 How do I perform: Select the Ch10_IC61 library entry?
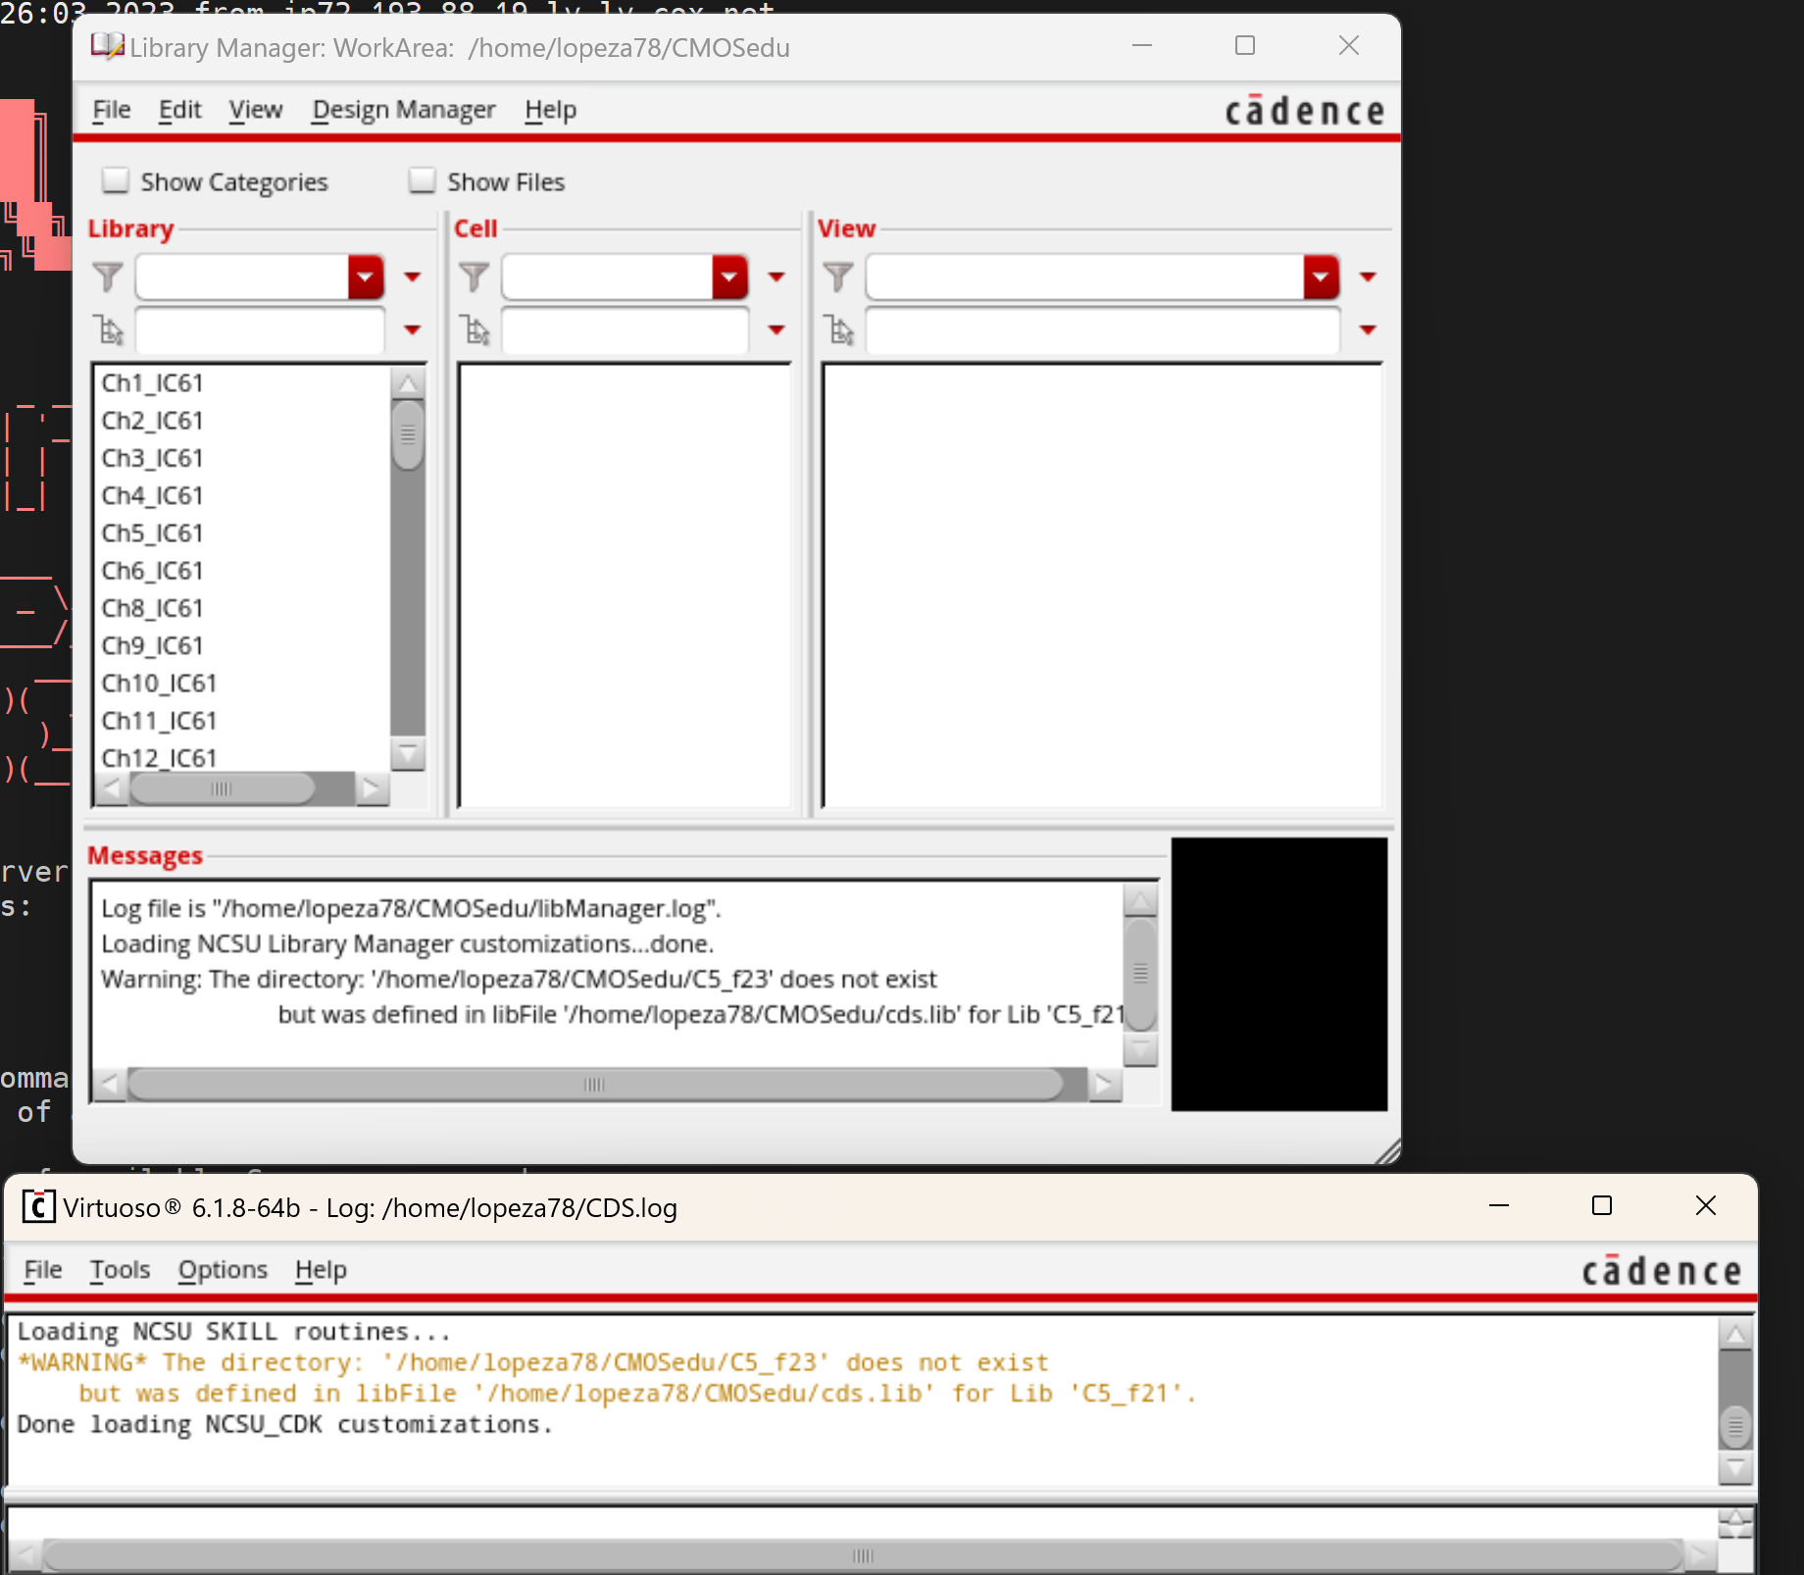(x=159, y=684)
